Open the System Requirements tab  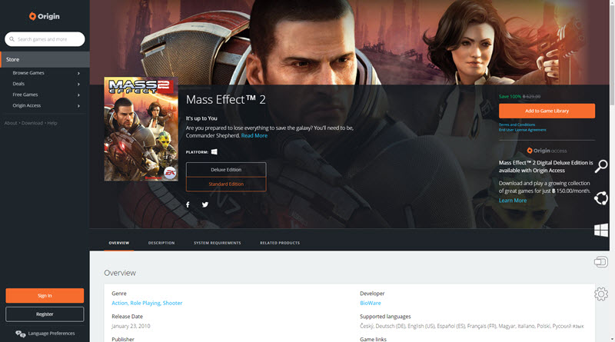218,243
